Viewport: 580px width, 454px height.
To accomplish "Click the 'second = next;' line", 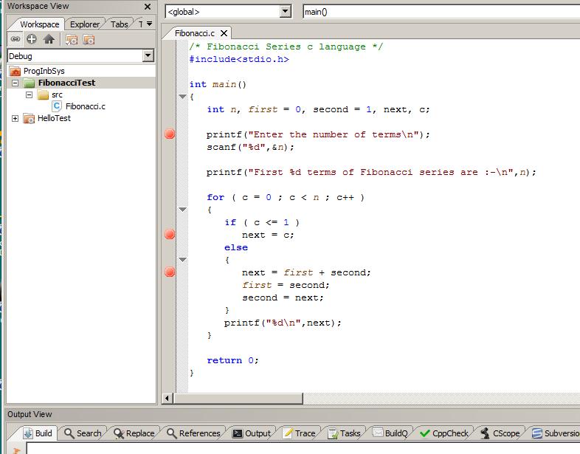I will pyautogui.click(x=283, y=297).
